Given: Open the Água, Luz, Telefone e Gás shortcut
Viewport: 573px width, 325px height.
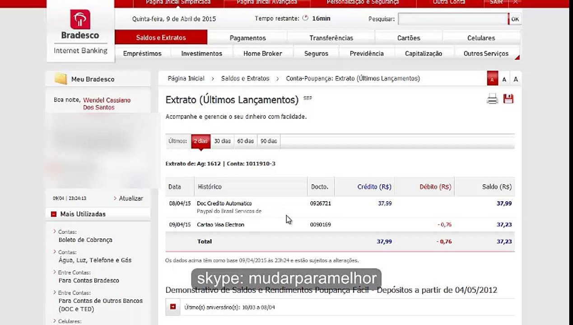Looking at the screenshot, I should (95, 260).
